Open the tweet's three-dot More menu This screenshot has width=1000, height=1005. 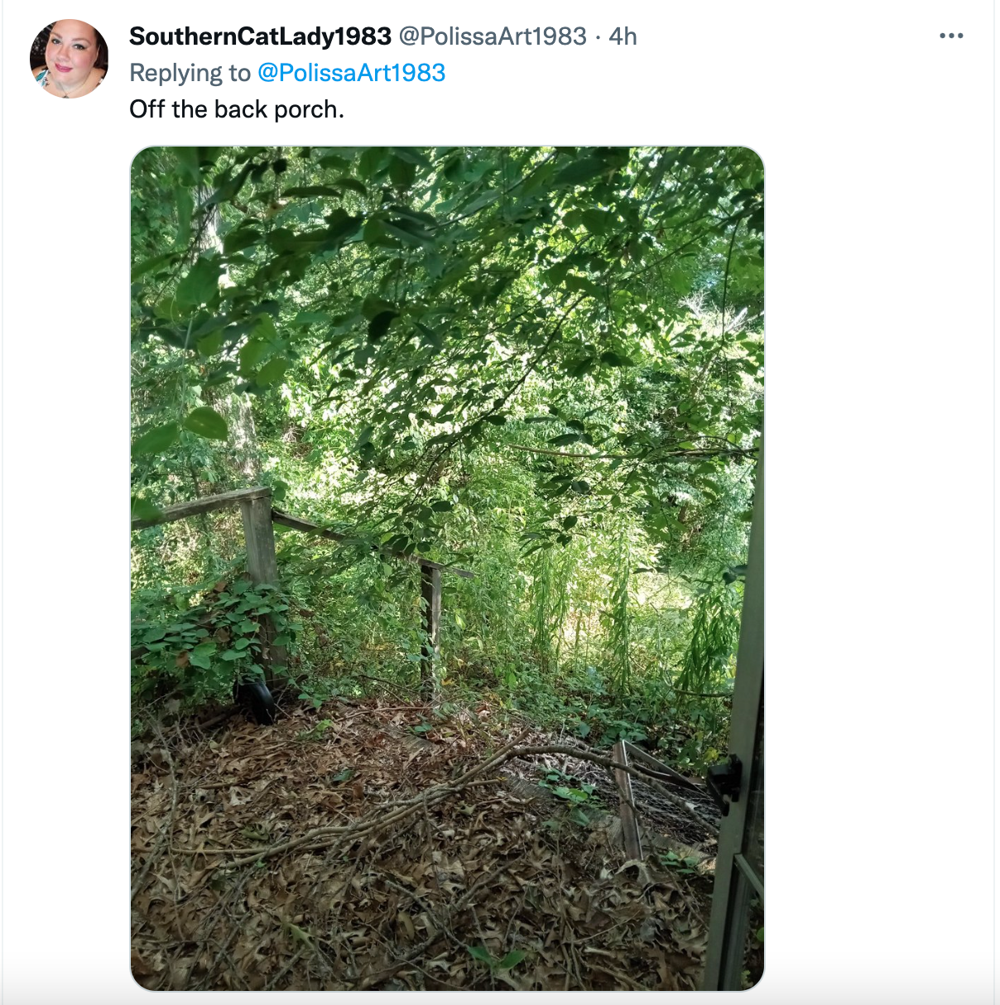tap(951, 36)
